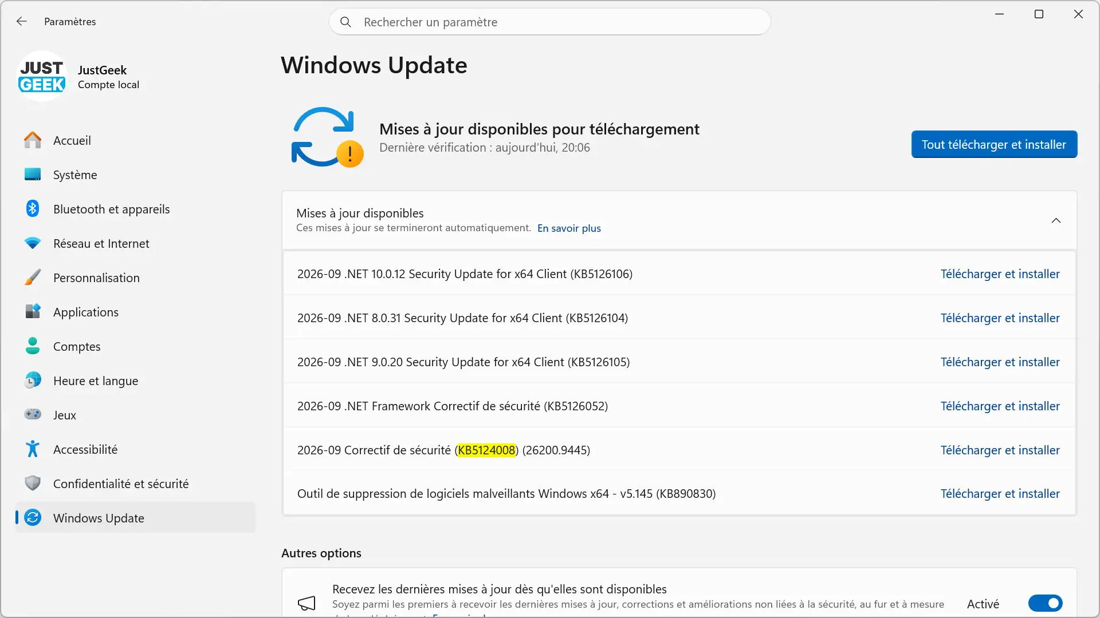Screen dimensions: 1100x618
Task: Open the Applications page
Action: pos(135,312)
